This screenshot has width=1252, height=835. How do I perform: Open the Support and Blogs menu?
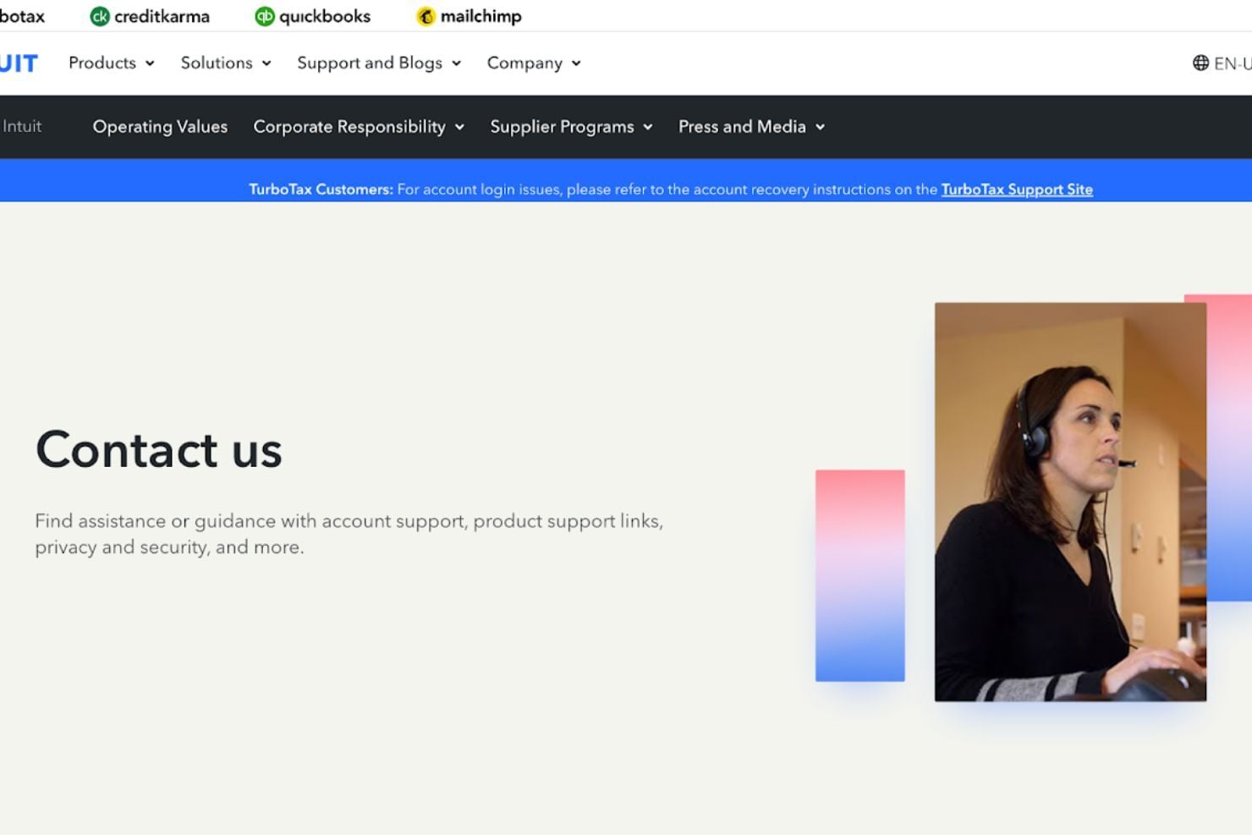tap(377, 63)
